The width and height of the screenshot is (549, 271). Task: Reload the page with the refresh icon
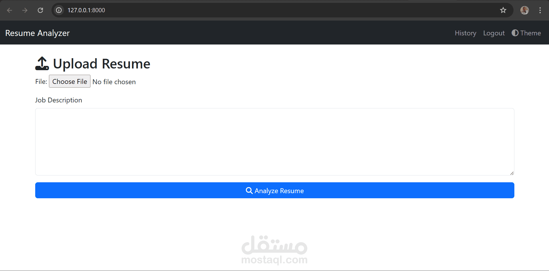[x=40, y=10]
